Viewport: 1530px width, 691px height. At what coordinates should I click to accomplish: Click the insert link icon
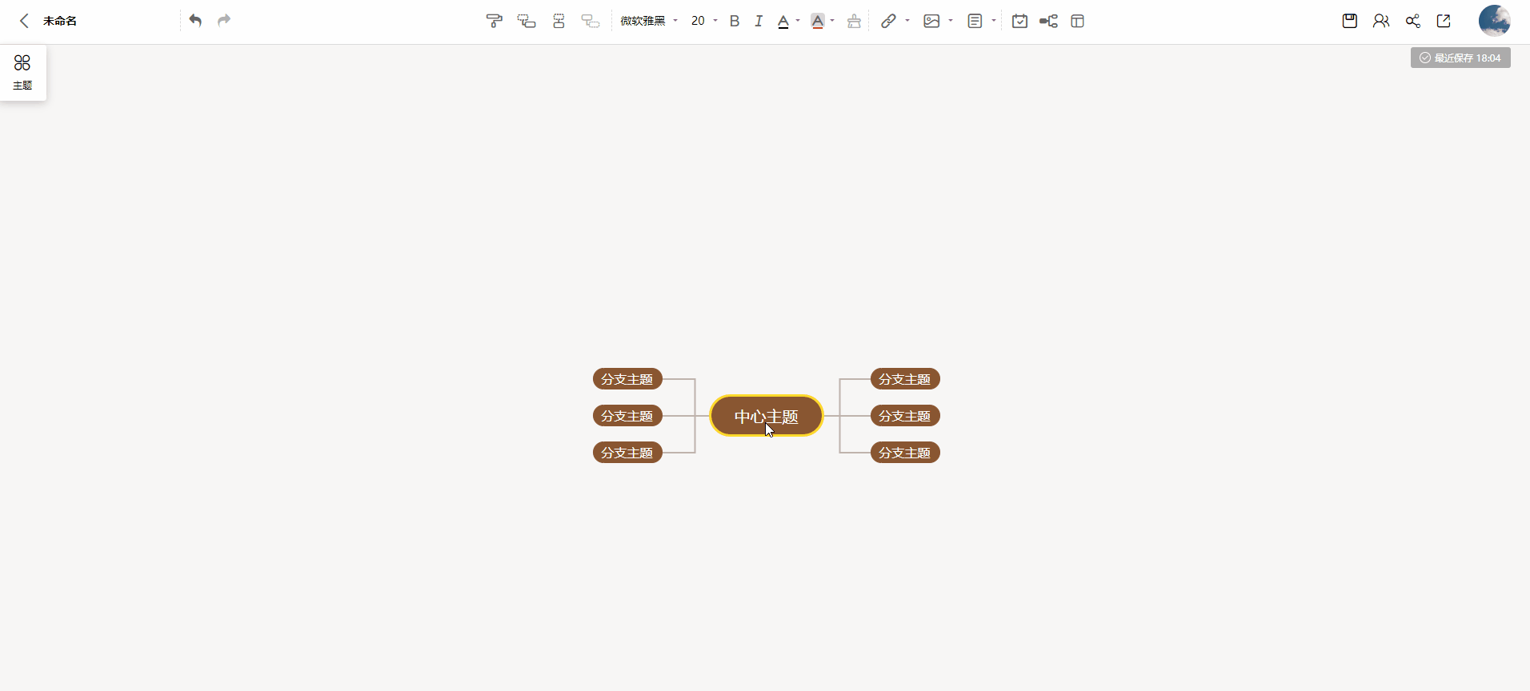[888, 22]
